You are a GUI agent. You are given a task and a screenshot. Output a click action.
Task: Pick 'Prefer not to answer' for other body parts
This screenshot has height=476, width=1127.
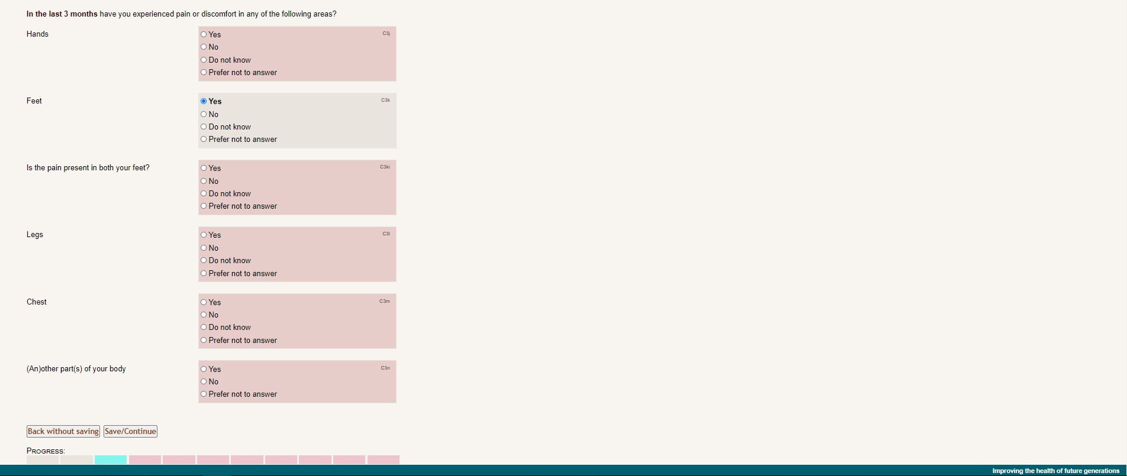tap(204, 394)
